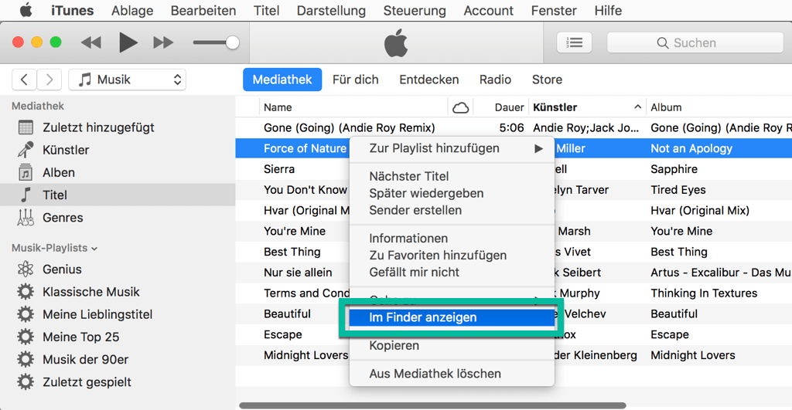This screenshot has height=410, width=792.
Task: Open the Hilfe menu
Action: tap(608, 10)
